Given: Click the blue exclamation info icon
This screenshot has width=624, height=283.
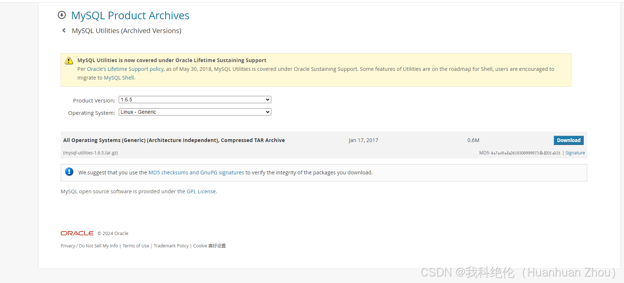Looking at the screenshot, I should click(x=69, y=172).
